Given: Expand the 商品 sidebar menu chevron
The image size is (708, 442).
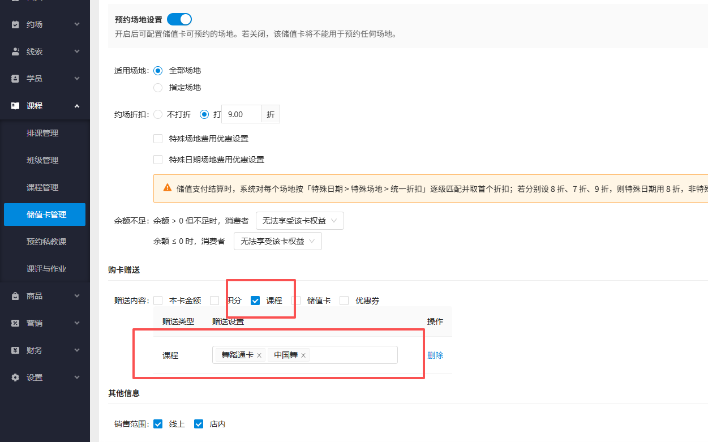Looking at the screenshot, I should (x=77, y=295).
